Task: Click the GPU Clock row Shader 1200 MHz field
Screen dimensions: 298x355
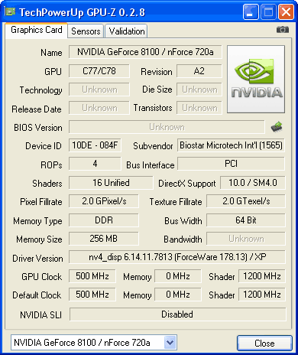Action: tap(262, 276)
